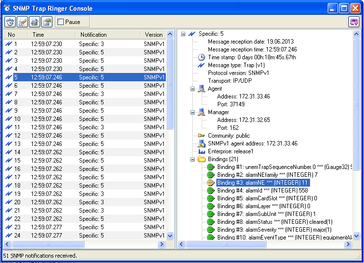Click the Bindings folder icon

(x=201, y=159)
